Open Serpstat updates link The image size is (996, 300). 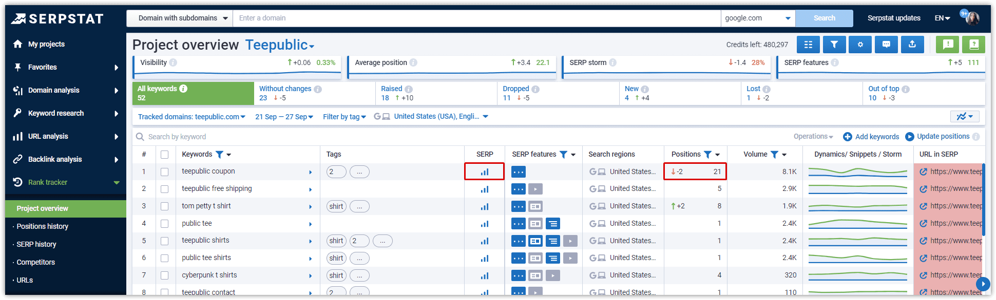point(894,18)
